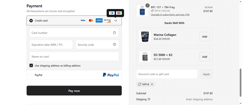
Task: Click the Visa card icon
Action: click(83, 21)
